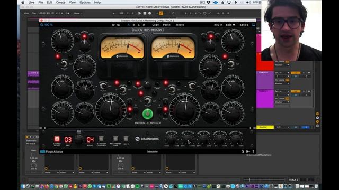Click the Ableton record button
The image size is (339, 190).
coord(149,13)
